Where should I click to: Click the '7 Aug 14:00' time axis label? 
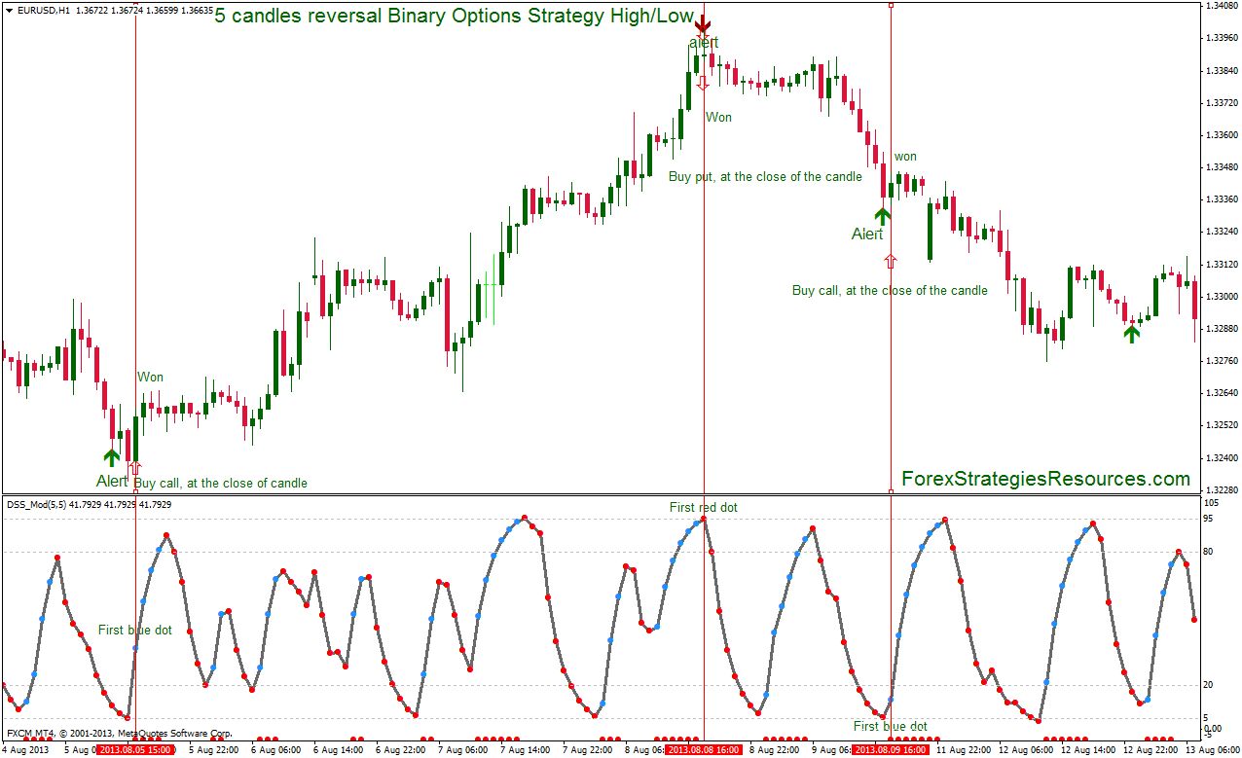tap(527, 750)
